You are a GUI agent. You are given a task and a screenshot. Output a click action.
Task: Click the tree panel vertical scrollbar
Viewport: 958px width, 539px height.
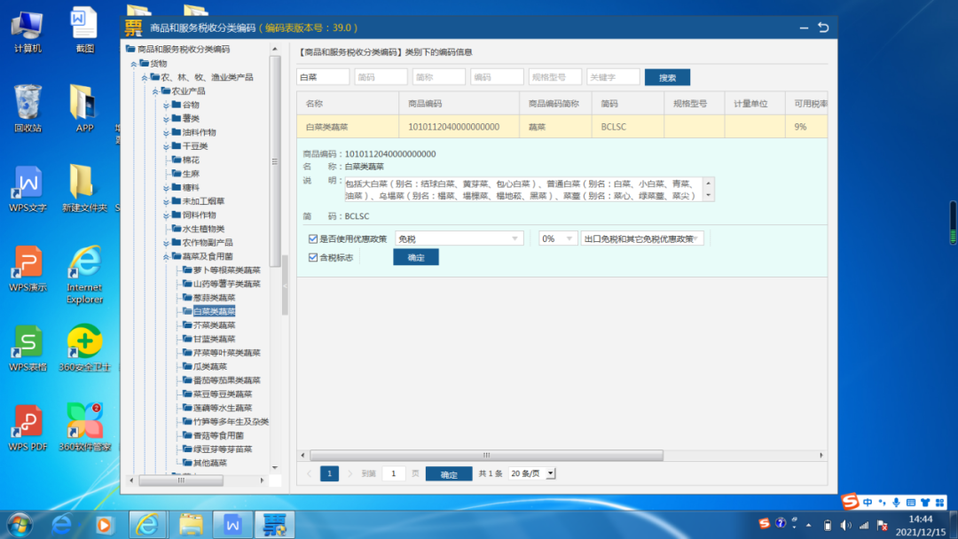coord(275,160)
